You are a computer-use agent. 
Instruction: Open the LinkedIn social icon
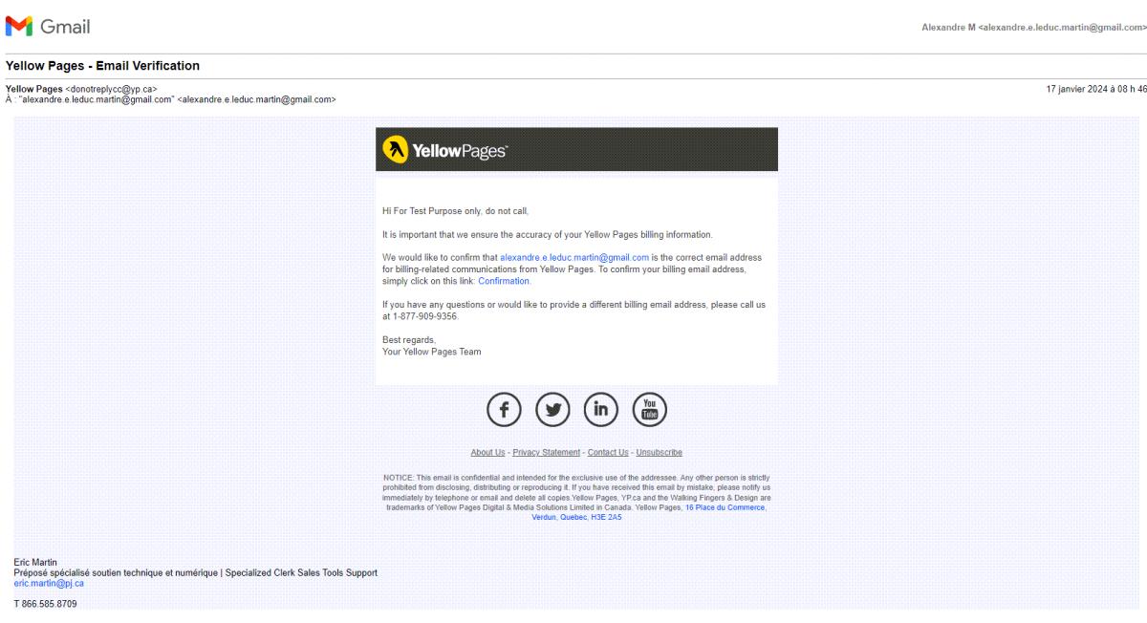click(601, 409)
